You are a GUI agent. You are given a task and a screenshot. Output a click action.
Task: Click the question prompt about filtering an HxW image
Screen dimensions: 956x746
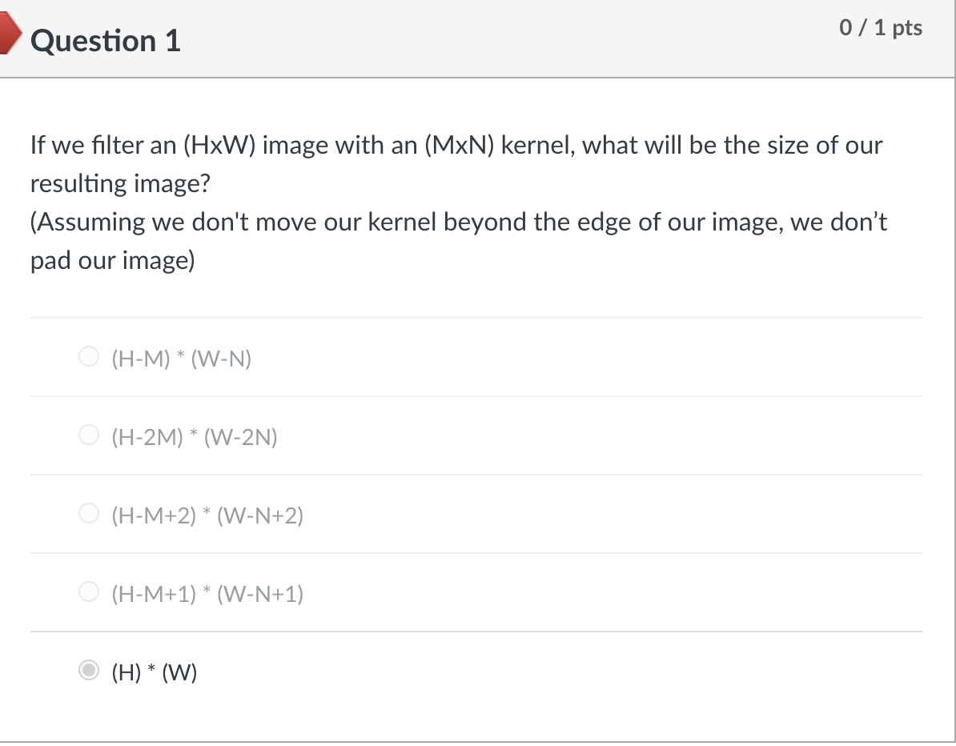click(x=456, y=145)
